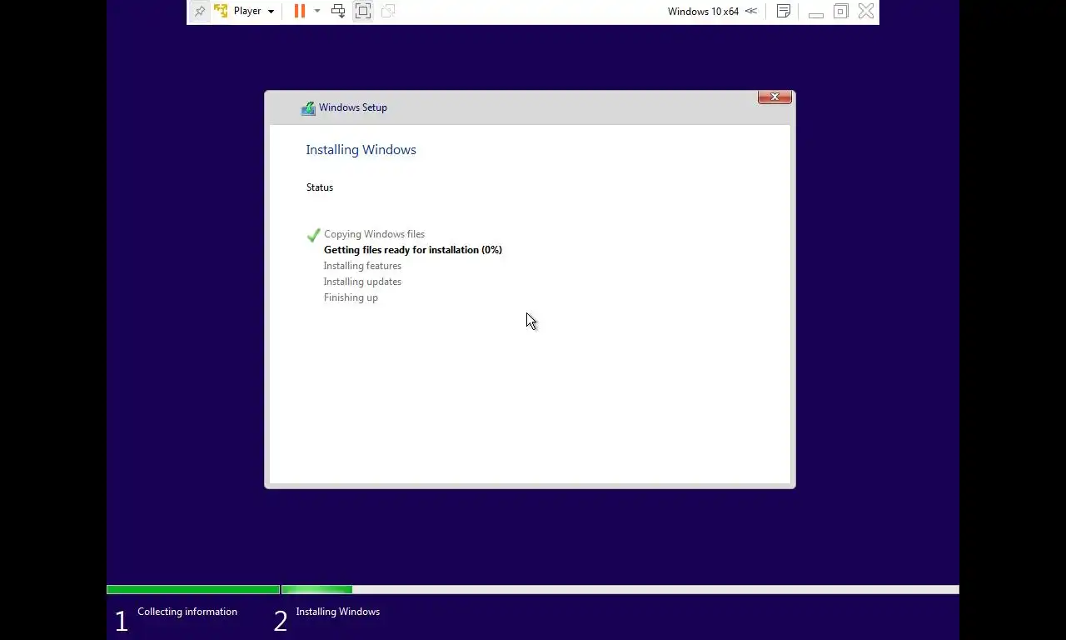
Task: Click 'Getting files ready for installation (0%)'
Action: (x=413, y=250)
